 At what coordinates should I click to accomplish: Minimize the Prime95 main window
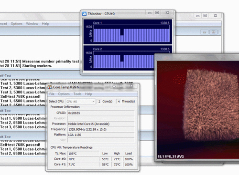pyautogui.click(x=198, y=16)
